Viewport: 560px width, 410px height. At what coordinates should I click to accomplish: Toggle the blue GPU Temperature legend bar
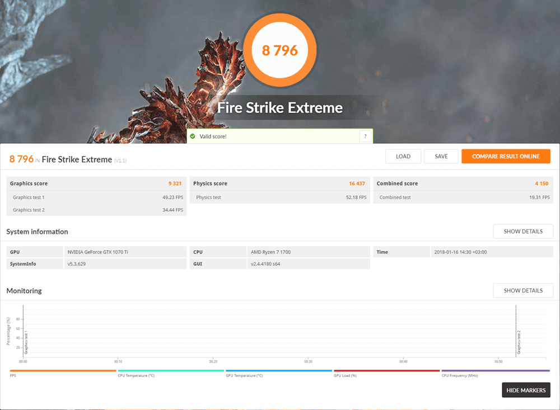pos(279,371)
